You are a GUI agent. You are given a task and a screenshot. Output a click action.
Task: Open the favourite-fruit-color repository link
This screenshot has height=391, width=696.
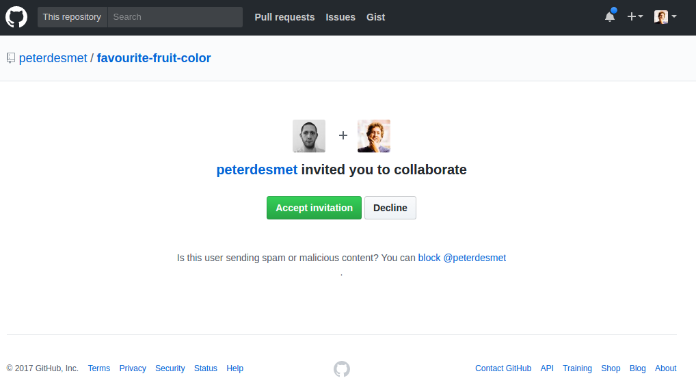tap(154, 58)
